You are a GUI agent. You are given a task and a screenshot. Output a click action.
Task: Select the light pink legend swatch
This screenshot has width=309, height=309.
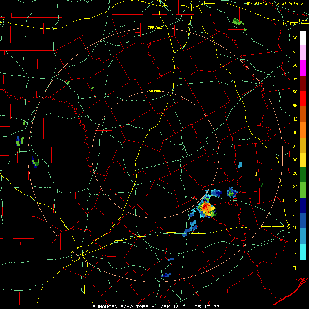click(x=303, y=53)
